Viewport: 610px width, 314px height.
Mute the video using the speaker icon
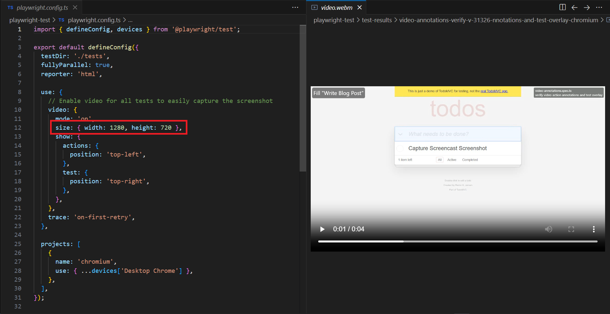click(x=549, y=229)
